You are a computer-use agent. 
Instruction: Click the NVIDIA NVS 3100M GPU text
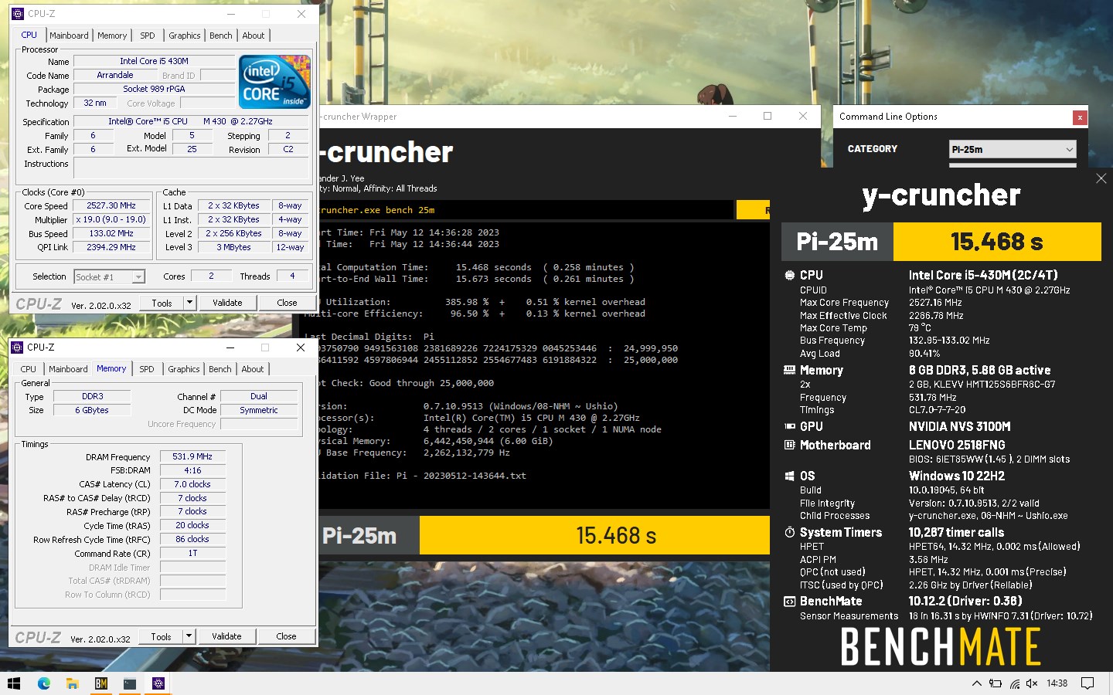click(959, 426)
